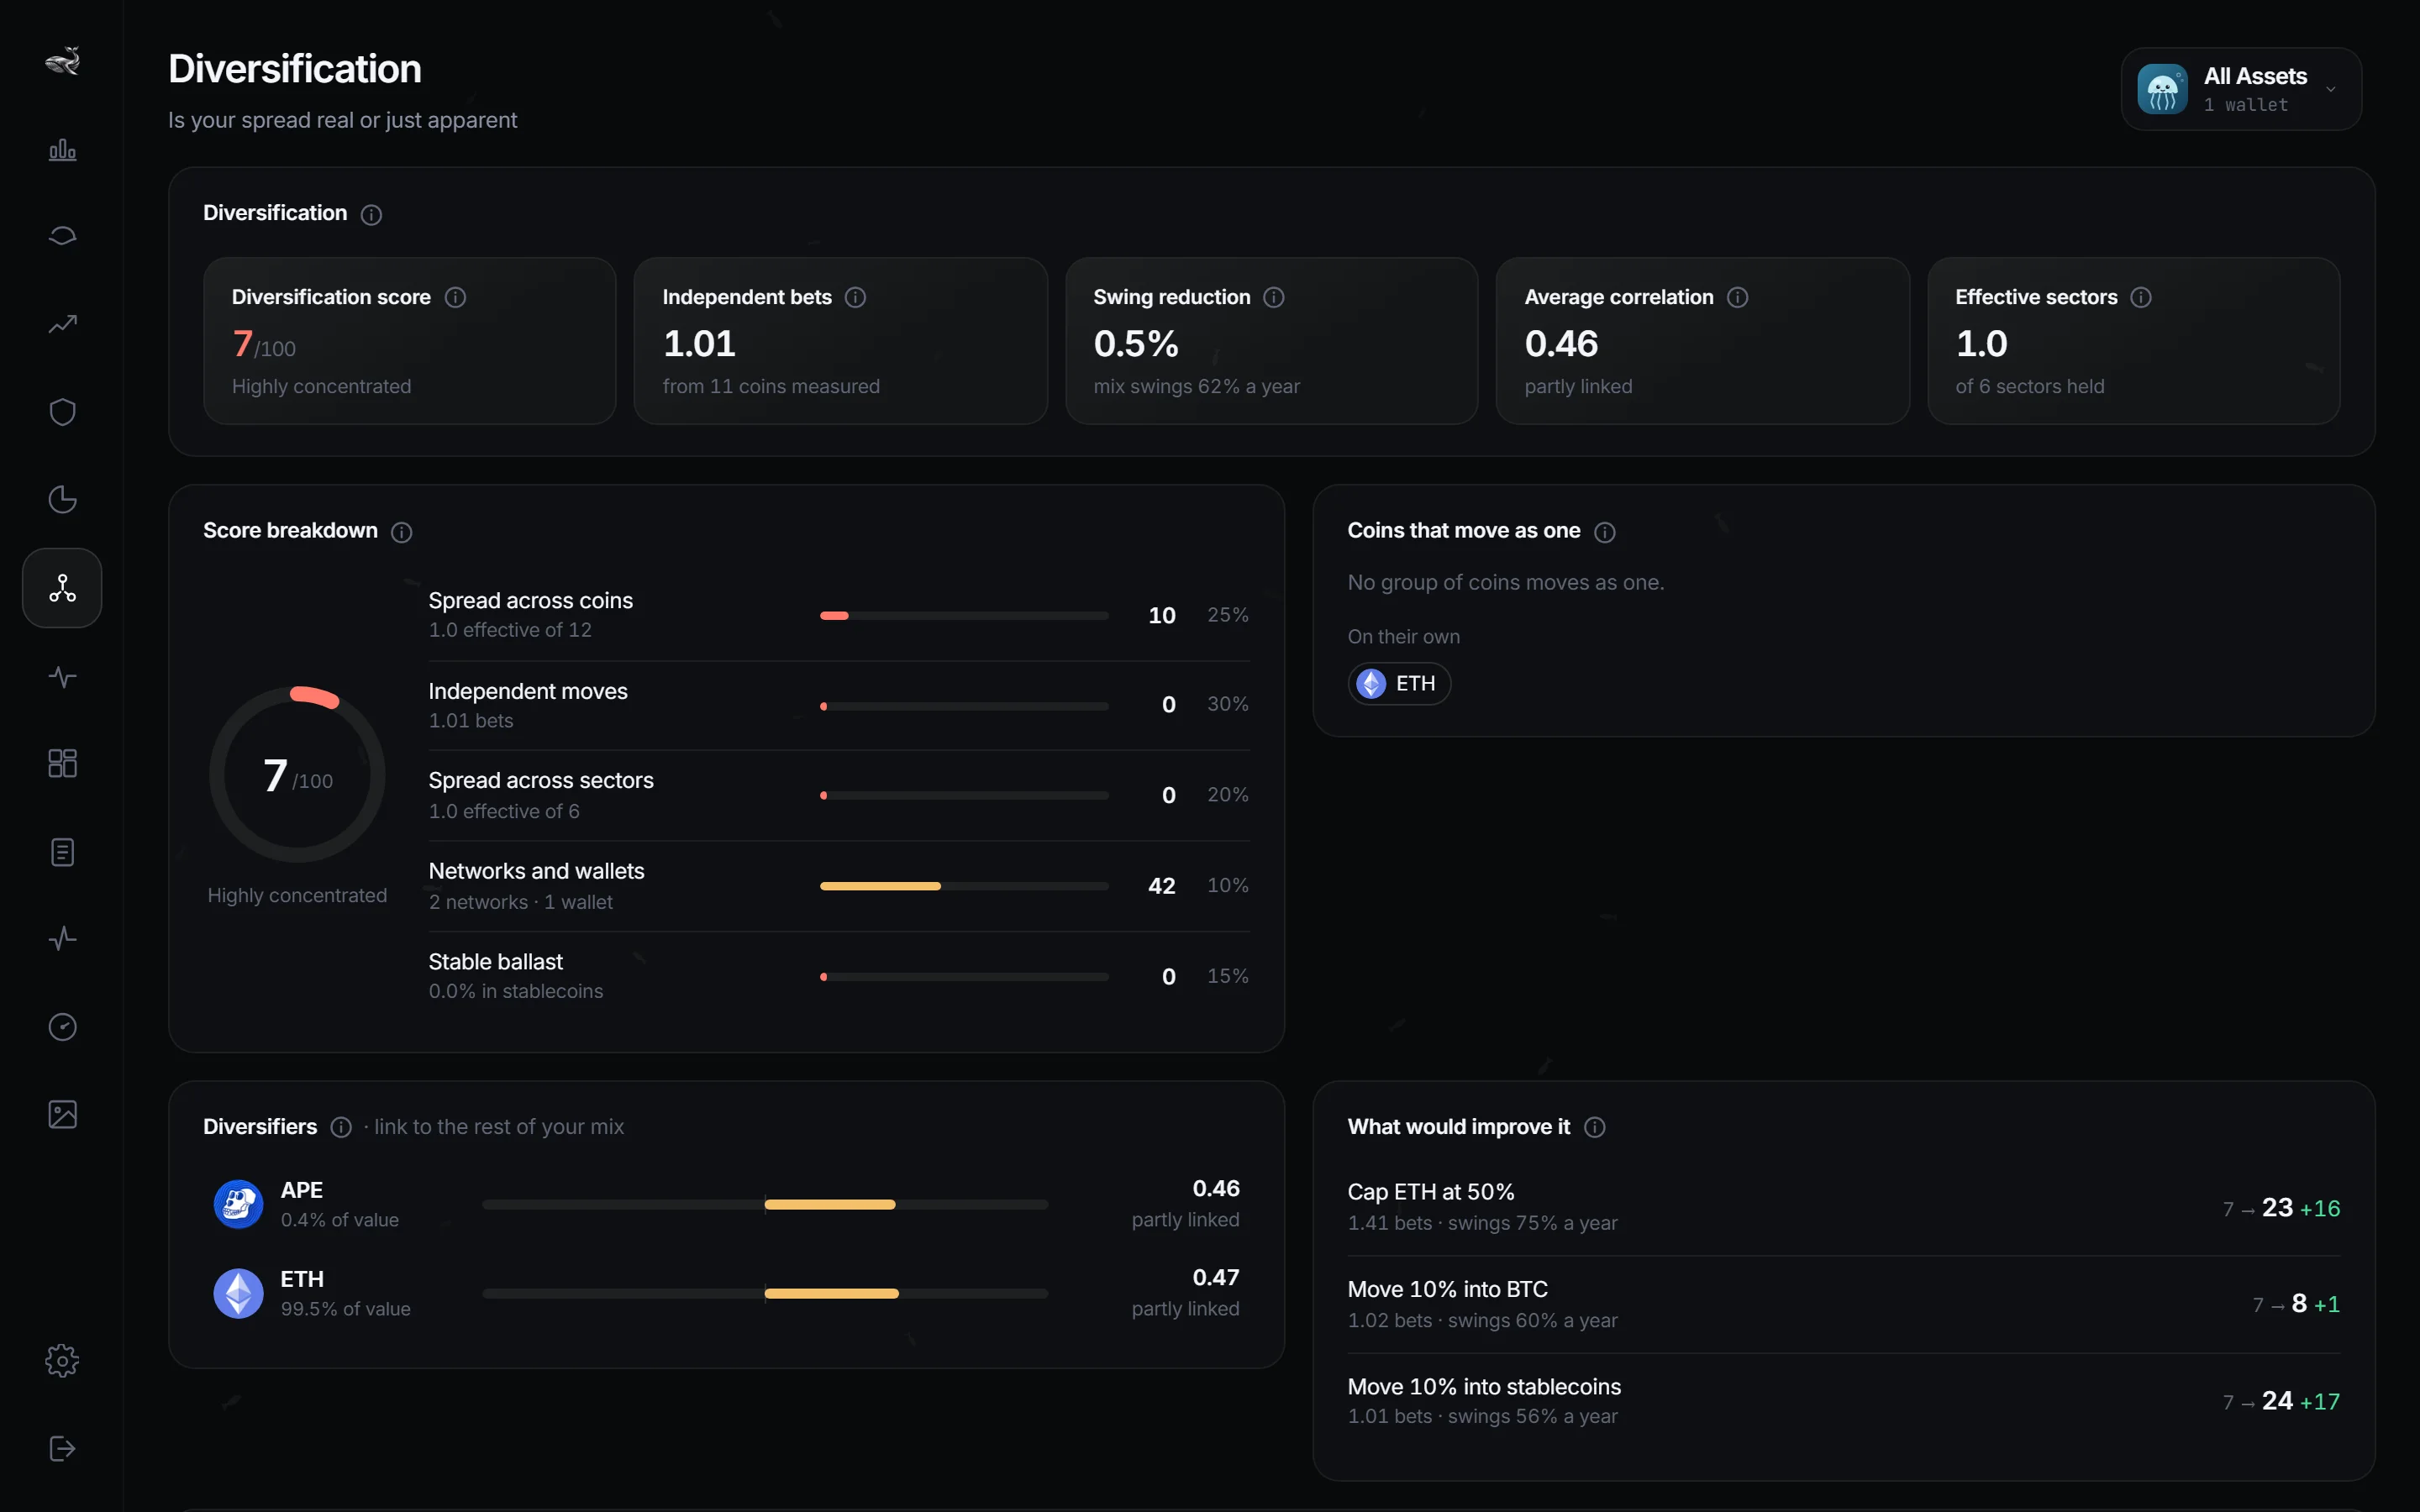
Task: Click info icon beside Coins that move as one
Action: point(1604,532)
